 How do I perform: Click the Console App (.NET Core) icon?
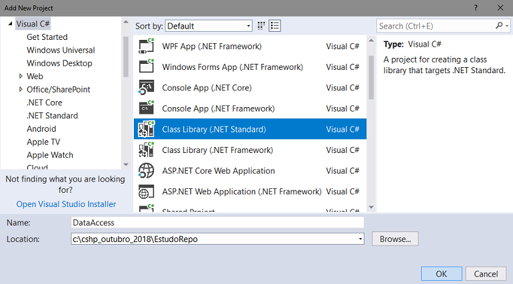147,88
